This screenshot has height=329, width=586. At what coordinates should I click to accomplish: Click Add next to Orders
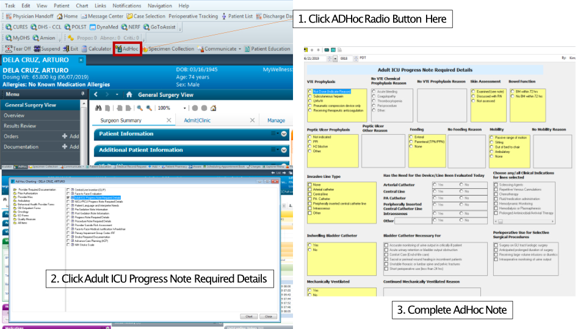(x=70, y=136)
